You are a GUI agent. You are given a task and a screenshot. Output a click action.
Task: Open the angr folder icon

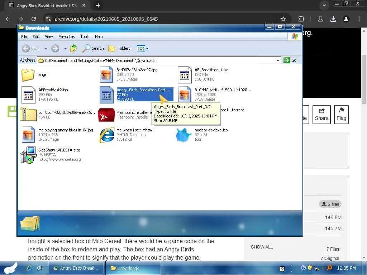tap(28, 75)
